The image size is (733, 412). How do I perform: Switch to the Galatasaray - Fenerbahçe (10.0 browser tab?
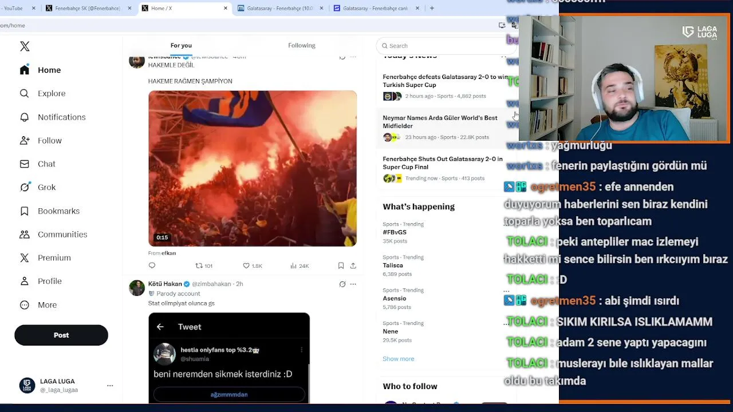click(280, 8)
